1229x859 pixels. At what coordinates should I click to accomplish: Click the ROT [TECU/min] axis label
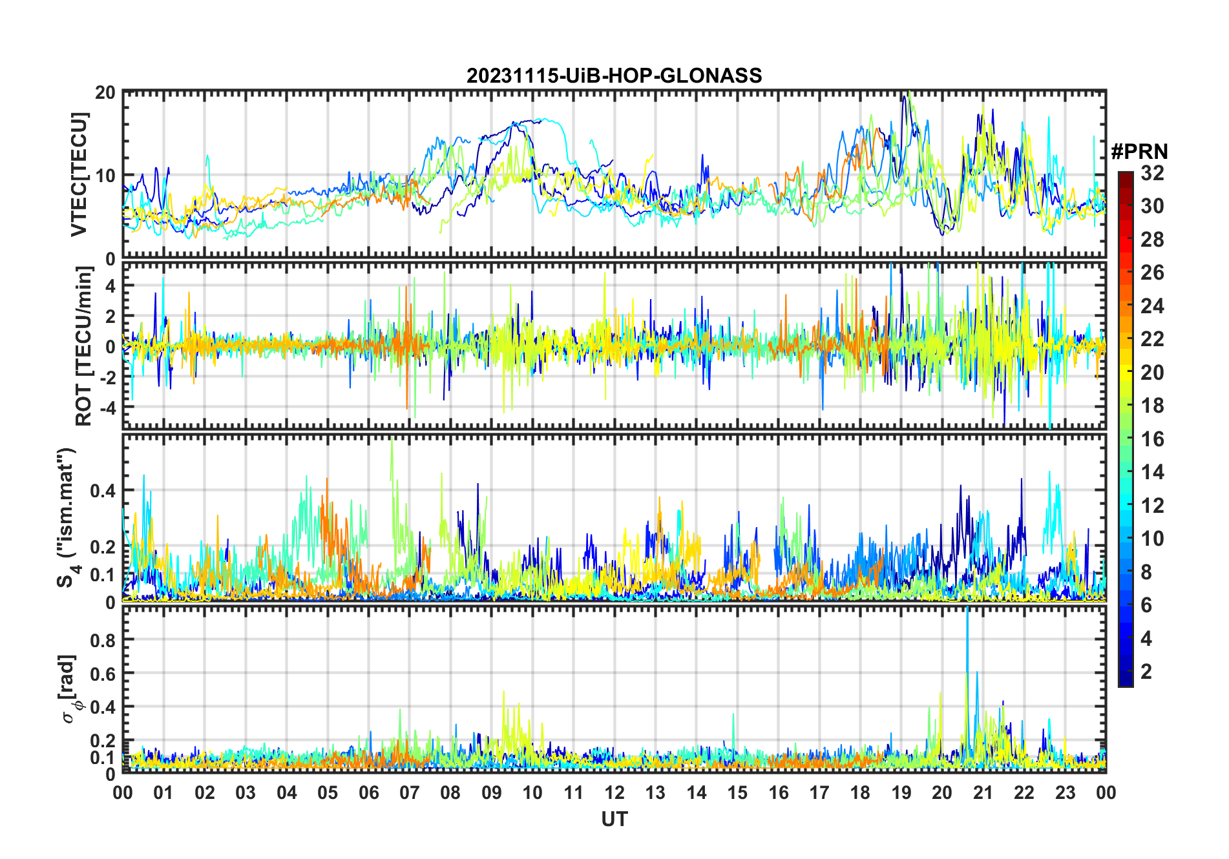pyautogui.click(x=84, y=347)
